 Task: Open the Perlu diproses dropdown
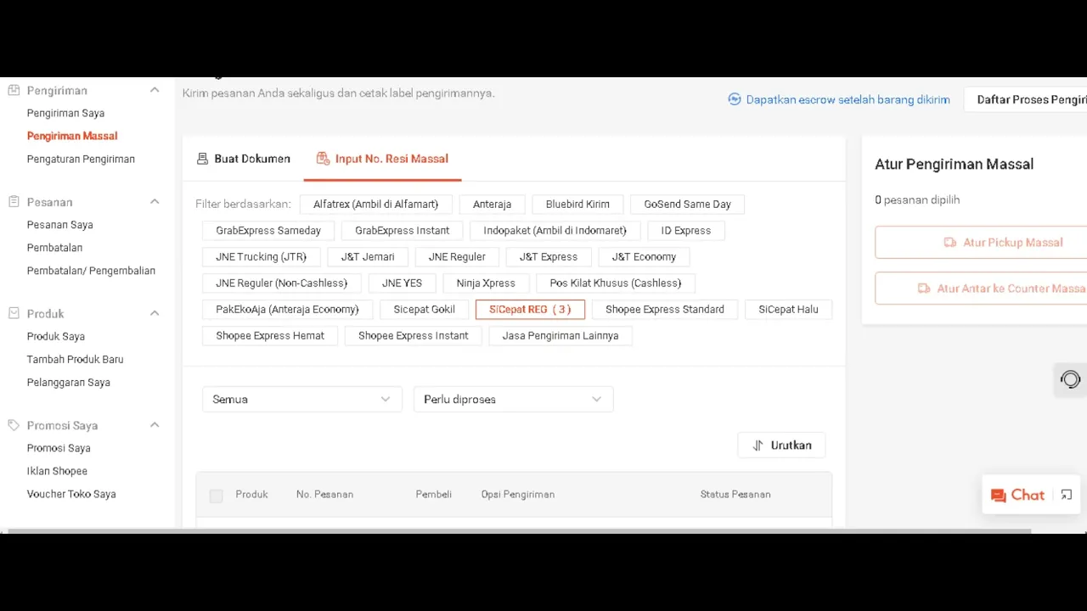[x=513, y=399]
